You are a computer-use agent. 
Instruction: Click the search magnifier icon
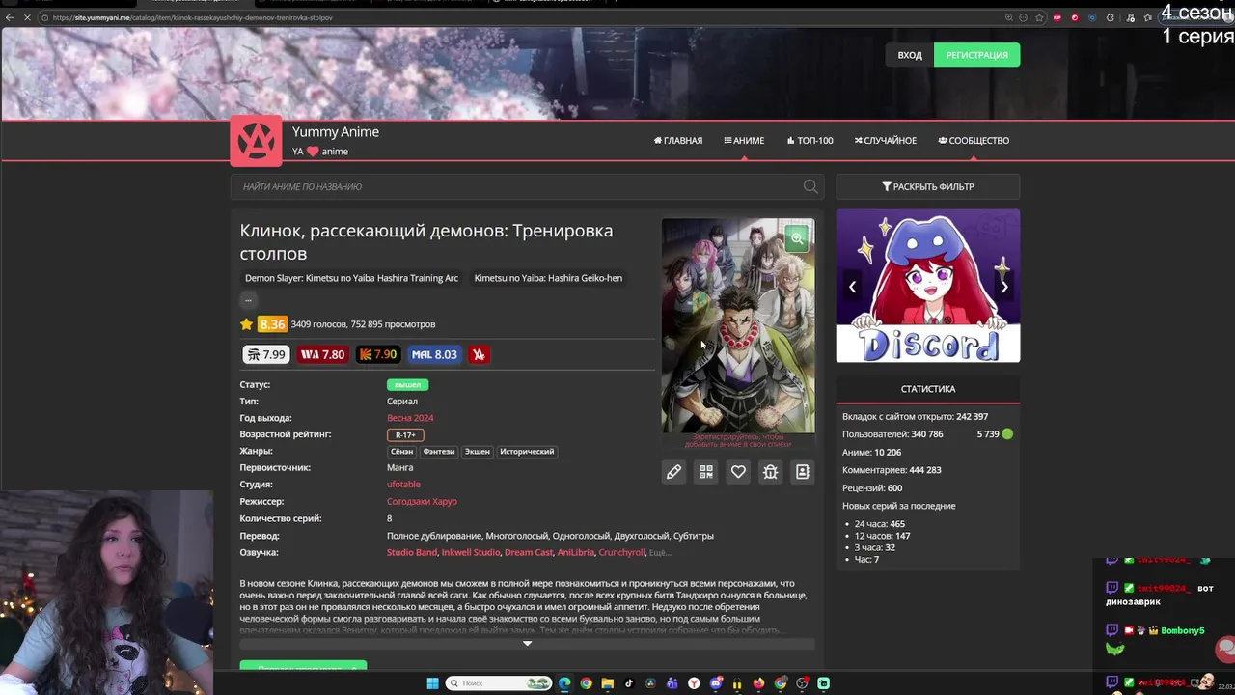tap(810, 186)
